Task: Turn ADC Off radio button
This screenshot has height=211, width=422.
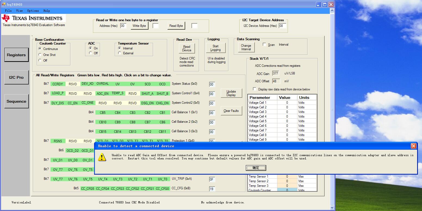Action: tap(93, 53)
